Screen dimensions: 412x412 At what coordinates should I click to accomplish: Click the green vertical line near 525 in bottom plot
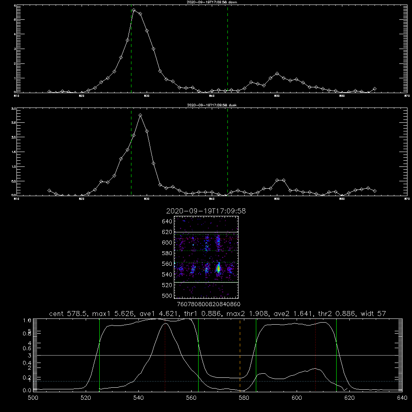tap(99, 355)
